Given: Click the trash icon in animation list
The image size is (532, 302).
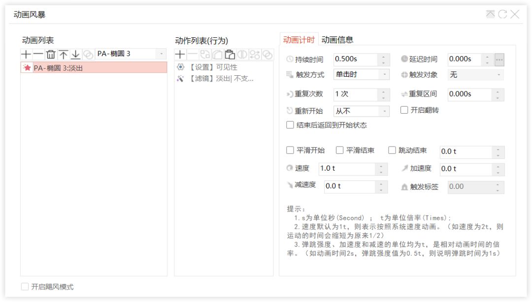Looking at the screenshot, I should click(x=51, y=54).
